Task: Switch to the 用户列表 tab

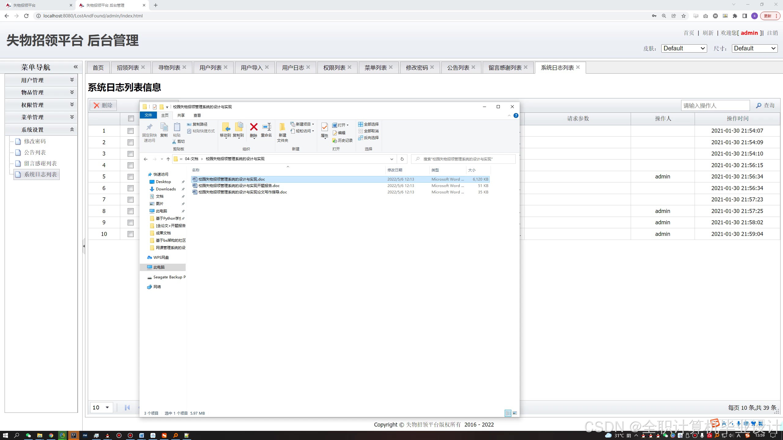Action: coord(210,68)
